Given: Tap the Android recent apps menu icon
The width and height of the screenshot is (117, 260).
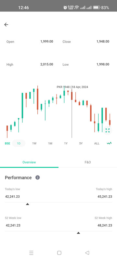Looking at the screenshot, I should click(31, 253).
